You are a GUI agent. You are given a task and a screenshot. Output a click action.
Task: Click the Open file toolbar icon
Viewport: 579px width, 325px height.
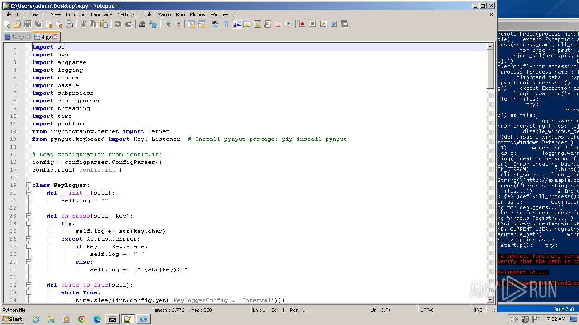click(17, 24)
